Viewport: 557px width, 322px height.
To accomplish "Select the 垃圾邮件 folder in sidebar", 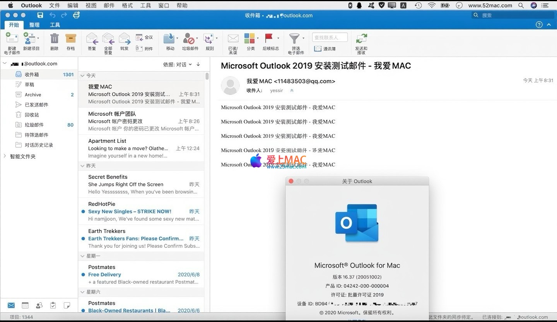I will click(34, 125).
